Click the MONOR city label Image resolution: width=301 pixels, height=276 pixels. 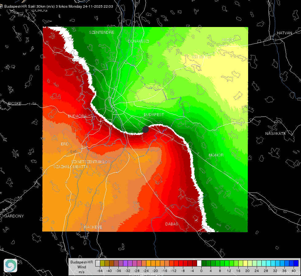pyautogui.click(x=216, y=155)
